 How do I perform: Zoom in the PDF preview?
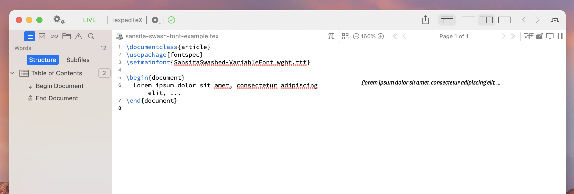[381, 36]
